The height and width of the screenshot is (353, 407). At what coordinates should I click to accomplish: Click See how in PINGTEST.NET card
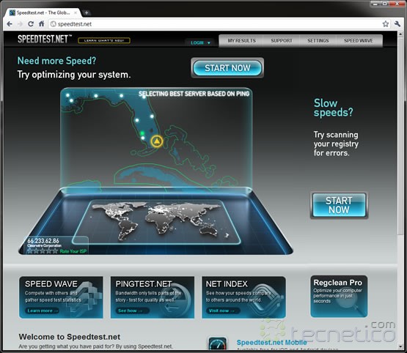point(133,311)
